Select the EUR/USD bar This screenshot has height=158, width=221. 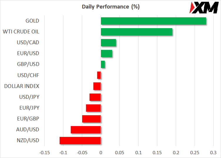(106, 54)
